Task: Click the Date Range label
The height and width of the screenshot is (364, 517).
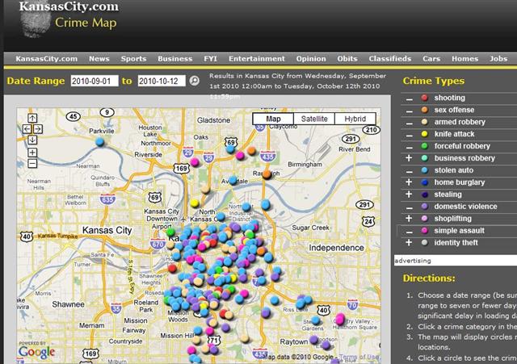Action: (36, 81)
